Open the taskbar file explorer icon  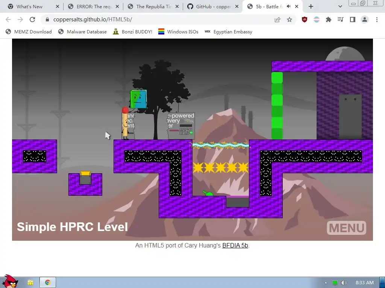point(30,283)
